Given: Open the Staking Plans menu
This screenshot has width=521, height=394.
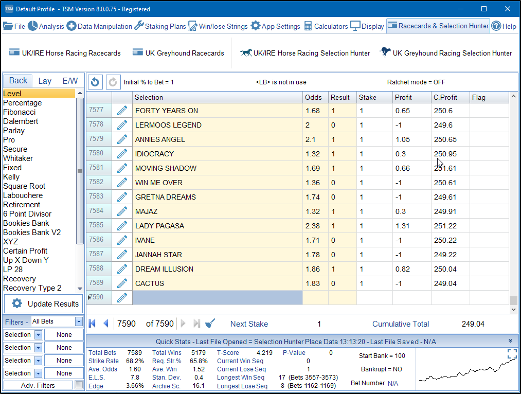Looking at the screenshot, I should click(159, 26).
